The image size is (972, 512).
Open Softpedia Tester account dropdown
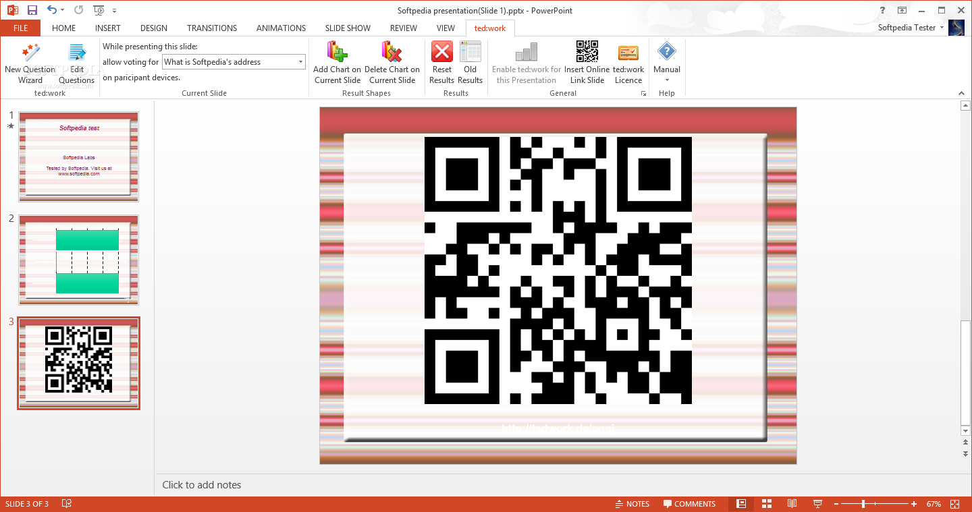[x=942, y=28]
